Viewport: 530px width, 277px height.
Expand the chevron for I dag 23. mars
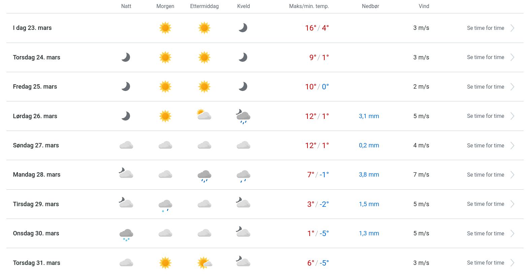click(x=512, y=28)
